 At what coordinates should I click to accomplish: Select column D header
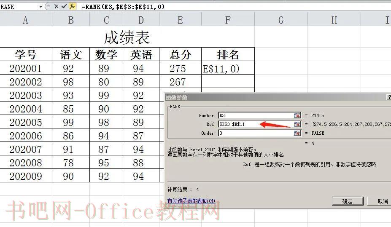(141, 20)
